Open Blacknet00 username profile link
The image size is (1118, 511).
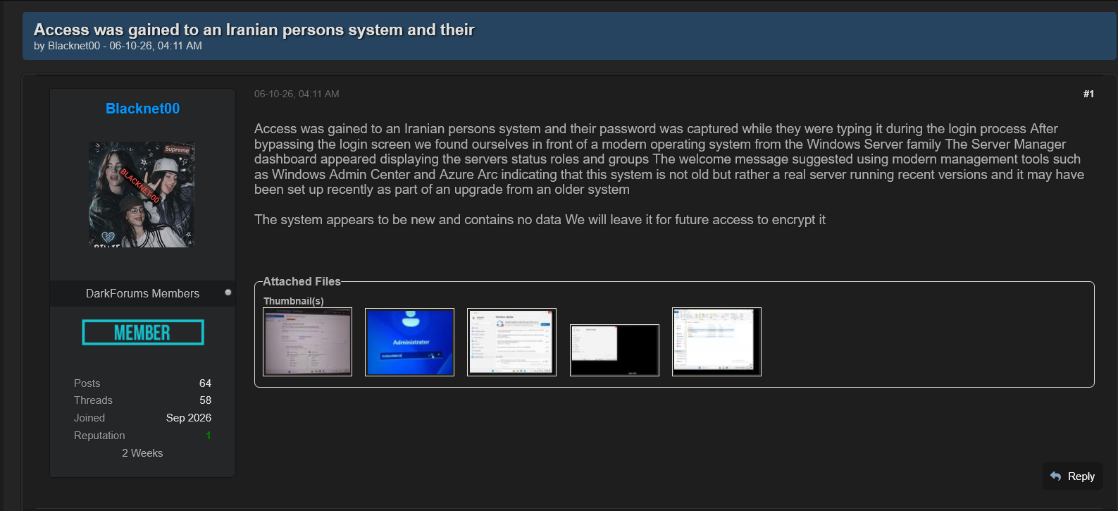[x=142, y=109]
